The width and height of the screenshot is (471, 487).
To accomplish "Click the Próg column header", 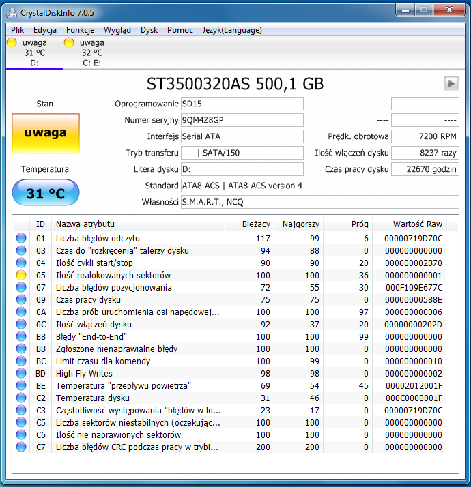I will tap(348, 224).
